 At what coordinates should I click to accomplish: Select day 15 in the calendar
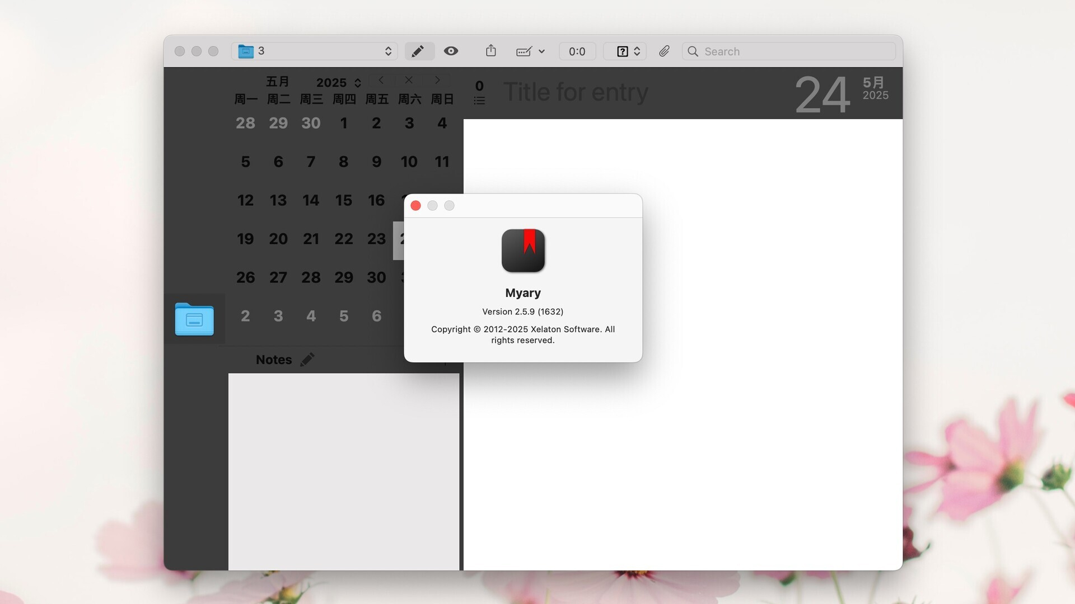(x=343, y=200)
